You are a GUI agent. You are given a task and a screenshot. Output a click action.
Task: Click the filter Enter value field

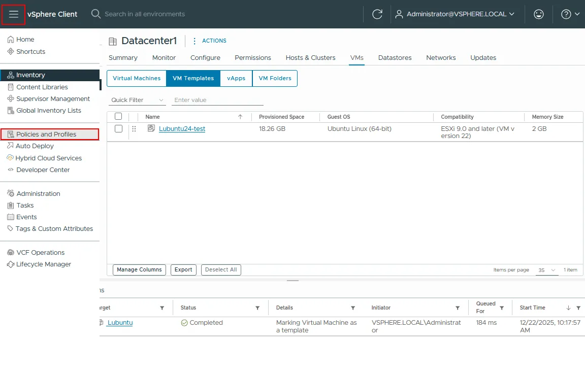(x=217, y=100)
